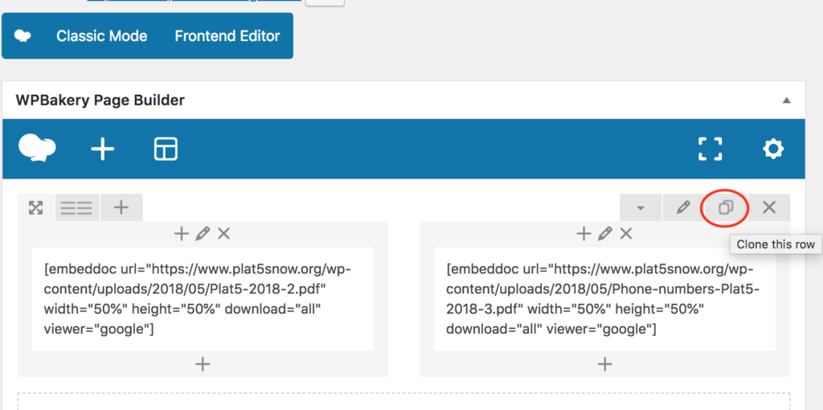
Task: Change the row column layout
Action: pyautogui.click(x=77, y=208)
